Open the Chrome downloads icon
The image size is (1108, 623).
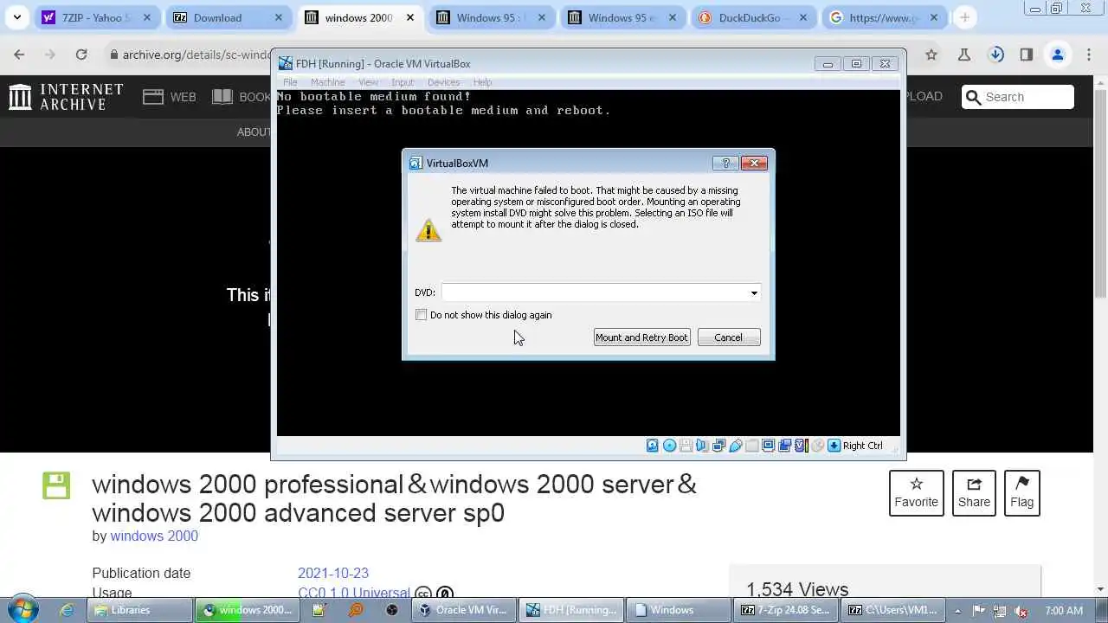click(996, 55)
